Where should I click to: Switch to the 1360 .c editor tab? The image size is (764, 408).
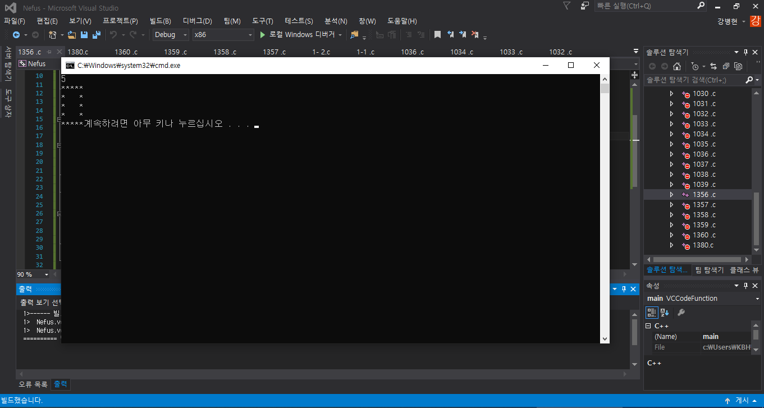(x=126, y=52)
